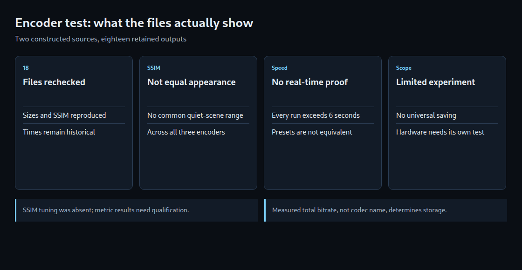This screenshot has height=270, width=522.
Task: Click 'Sizes and SSIM reproduced' row
Action: [74, 115]
